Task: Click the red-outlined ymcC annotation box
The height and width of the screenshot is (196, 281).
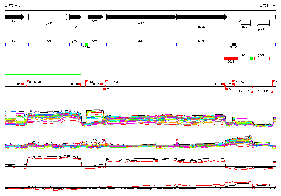Action: point(262,58)
